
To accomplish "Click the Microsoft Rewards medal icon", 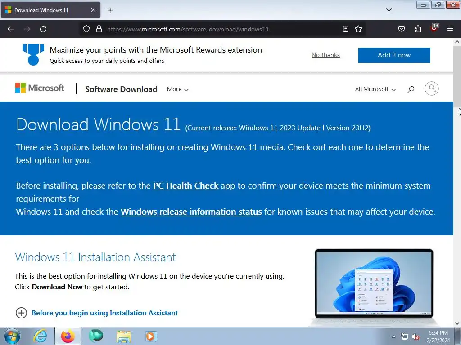I will click(x=33, y=54).
